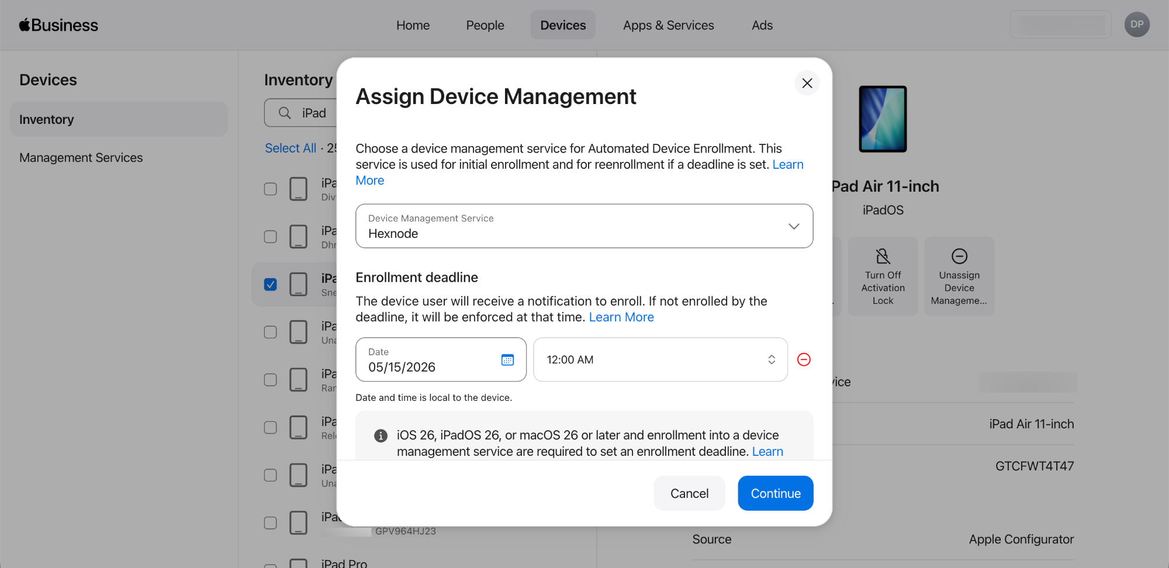This screenshot has height=568, width=1169.
Task: Select Inventory in the Devices sidebar
Action: pos(119,119)
